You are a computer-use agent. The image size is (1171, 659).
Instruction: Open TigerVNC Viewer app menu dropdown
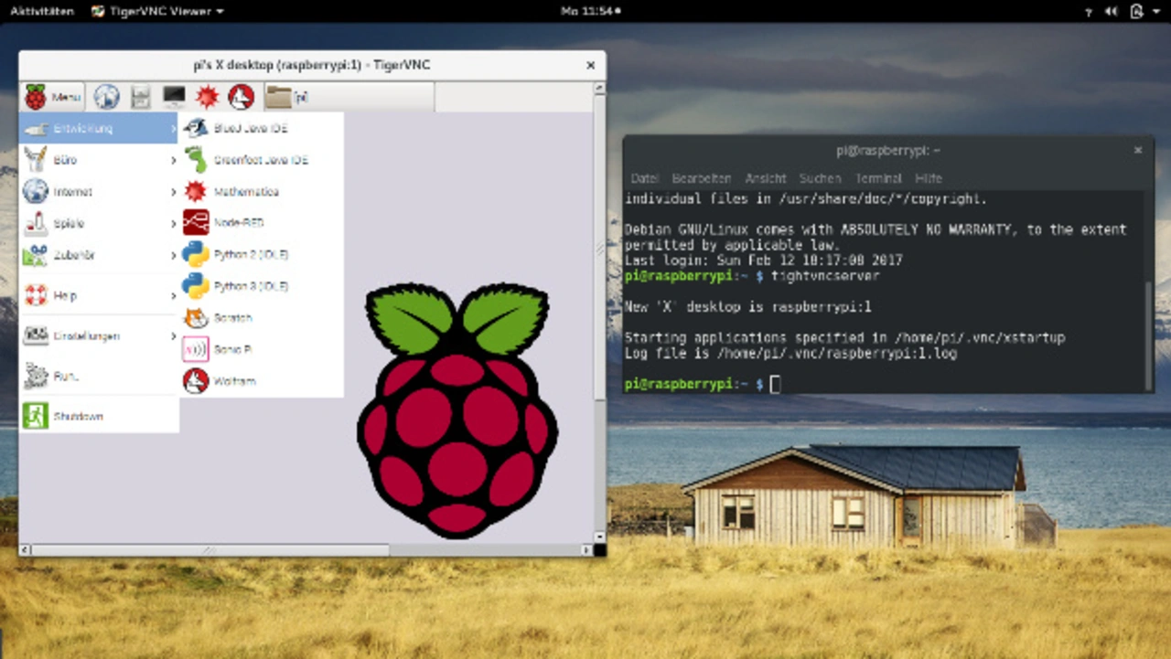pyautogui.click(x=158, y=11)
